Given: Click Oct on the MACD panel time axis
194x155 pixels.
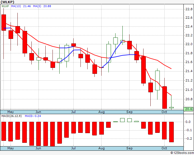Looking at the screenshot, I should [x=164, y=148].
